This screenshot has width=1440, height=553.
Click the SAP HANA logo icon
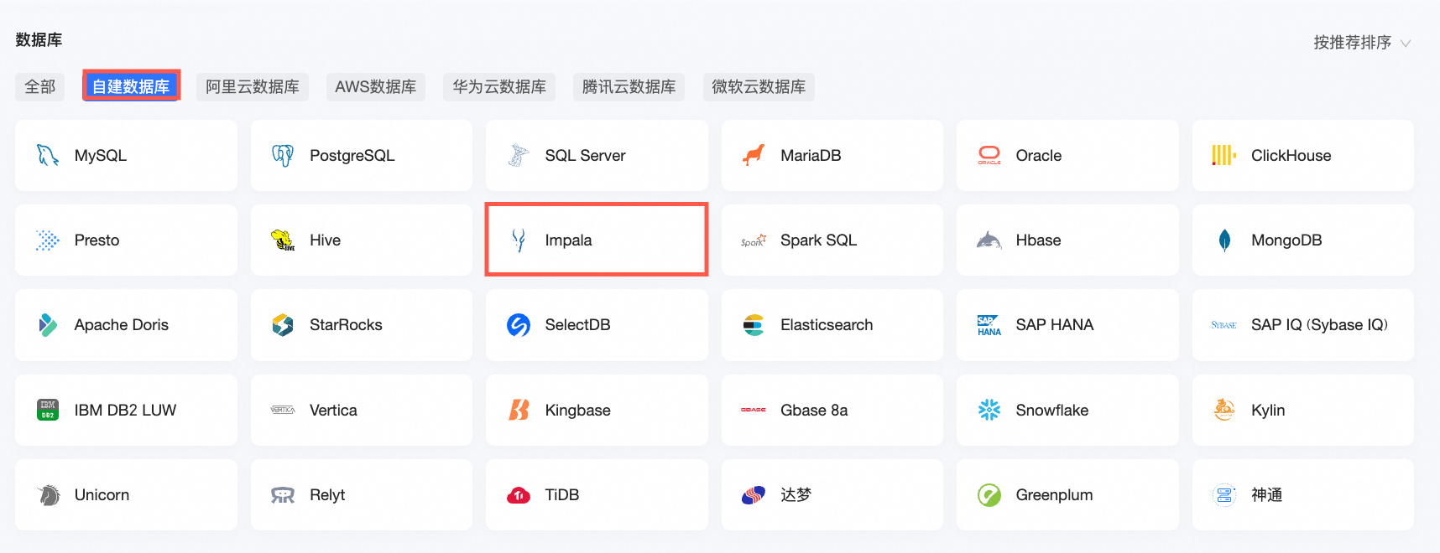tap(989, 325)
